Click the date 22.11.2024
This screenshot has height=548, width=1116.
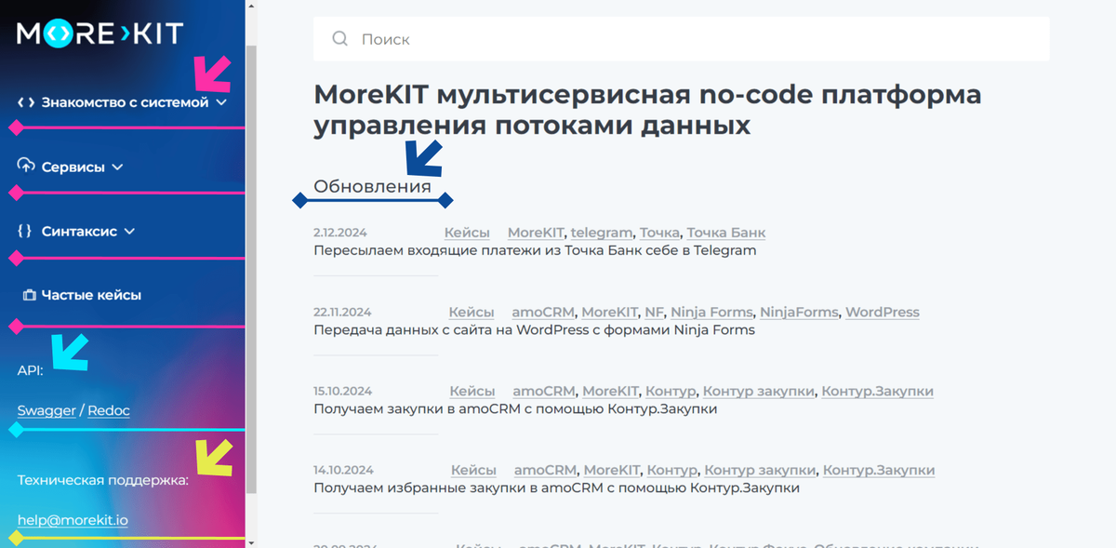click(342, 312)
